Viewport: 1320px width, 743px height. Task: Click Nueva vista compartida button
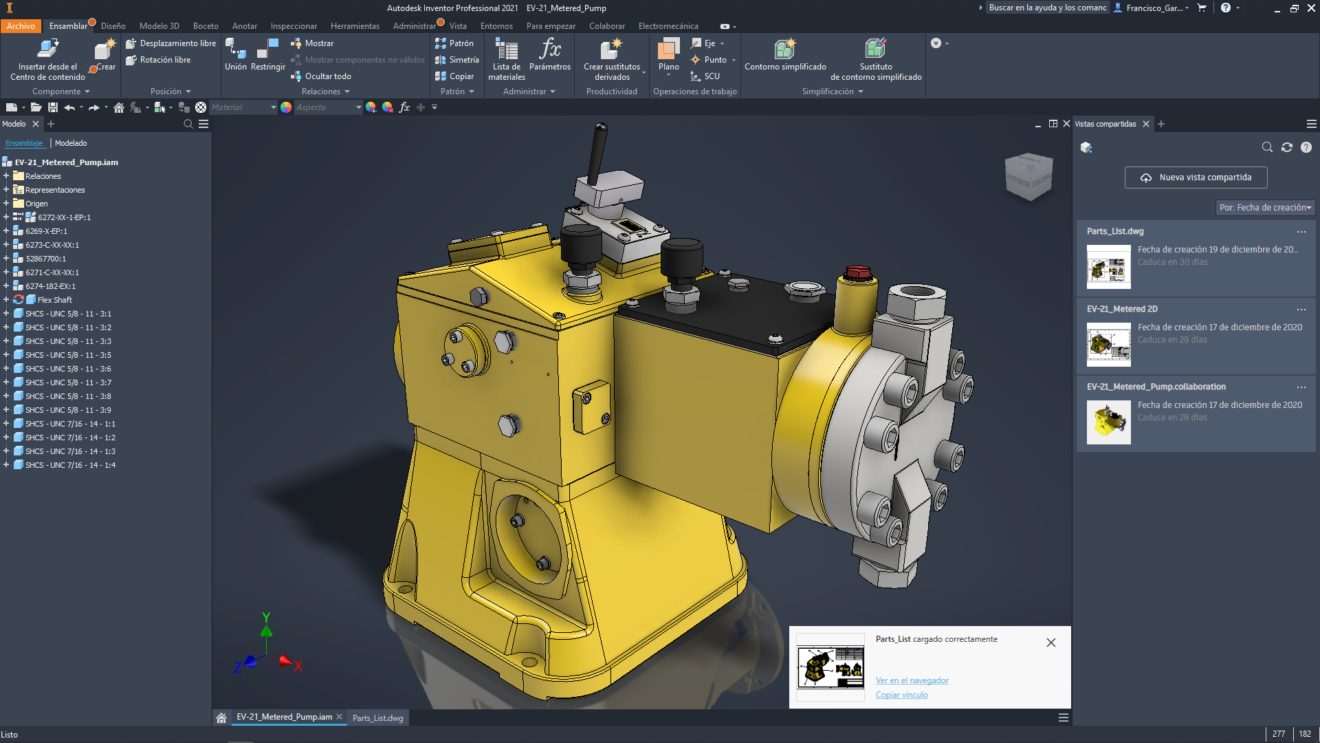(1196, 177)
